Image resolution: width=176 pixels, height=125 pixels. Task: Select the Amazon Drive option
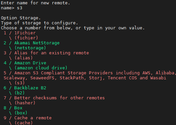point(30,63)
